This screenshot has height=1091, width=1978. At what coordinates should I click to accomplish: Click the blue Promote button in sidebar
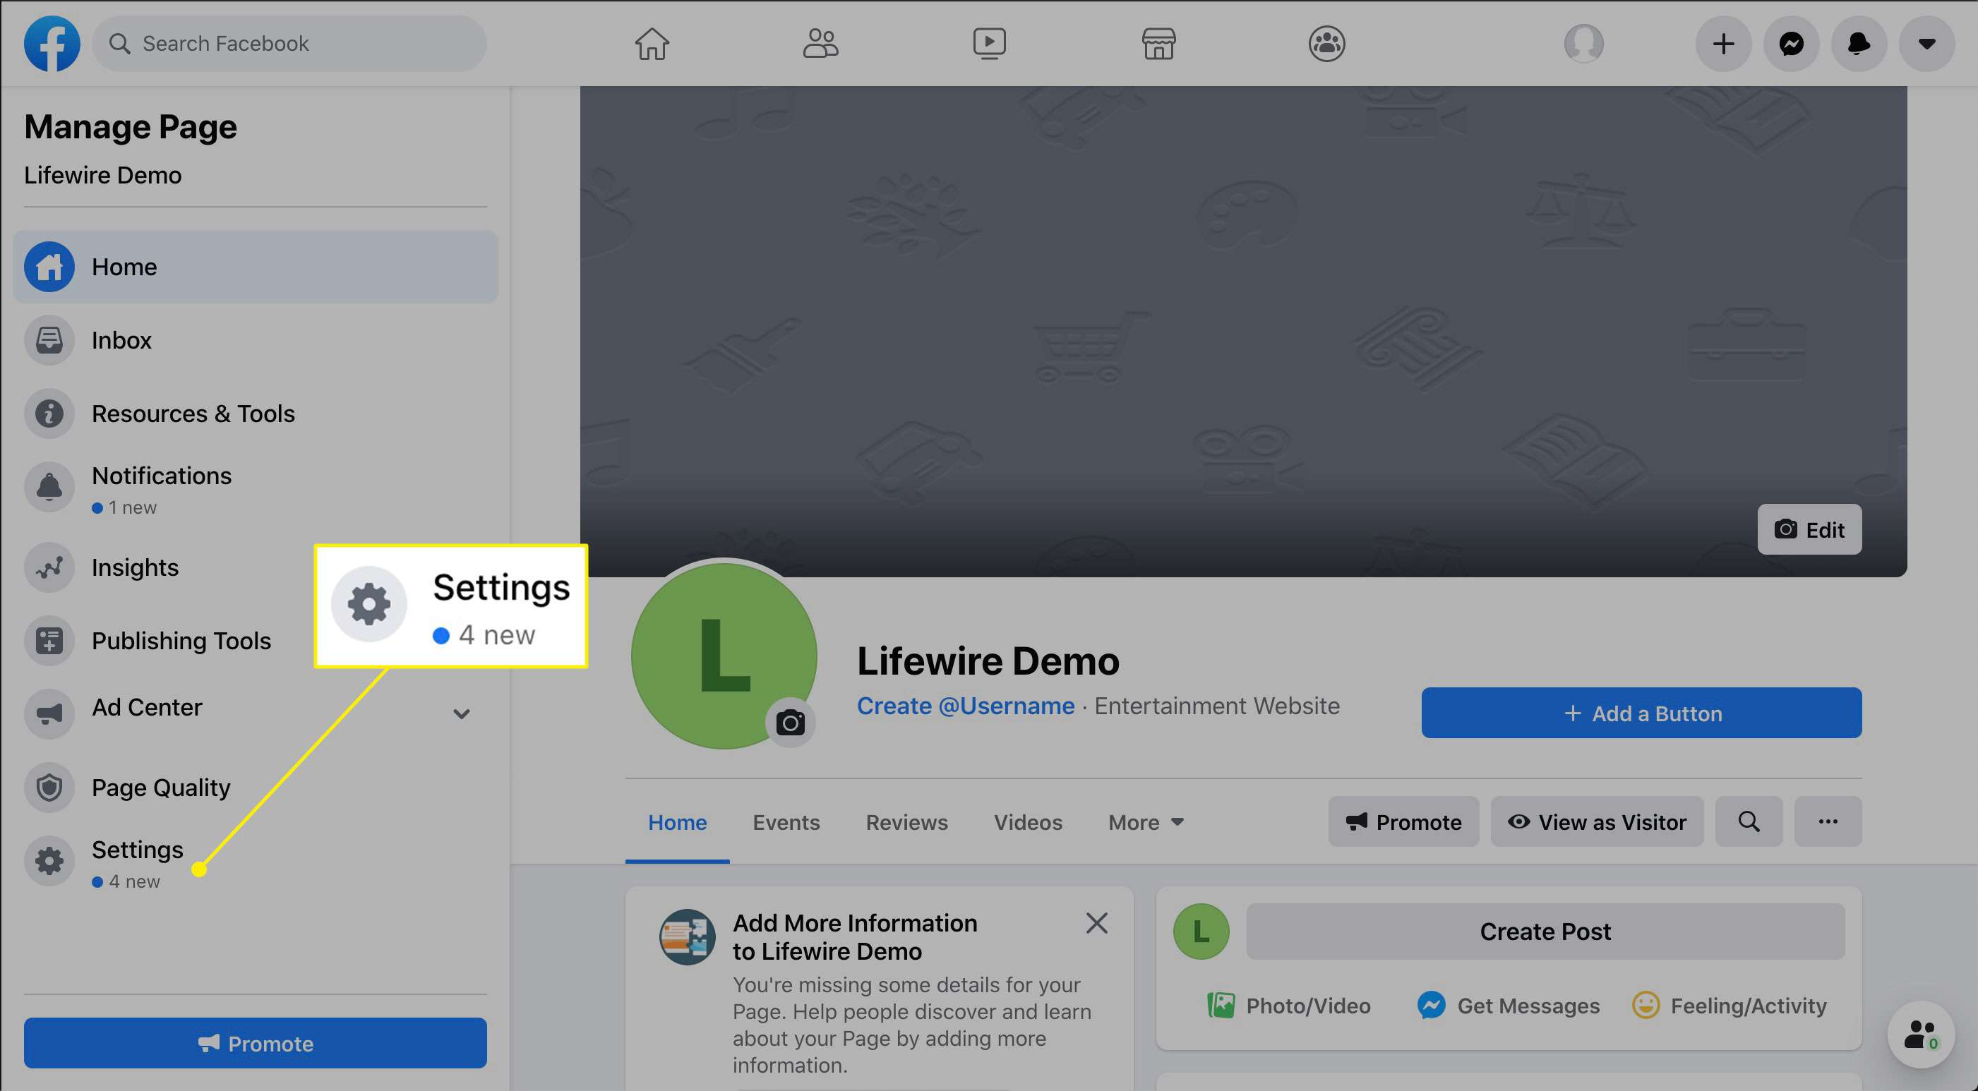(x=256, y=1044)
